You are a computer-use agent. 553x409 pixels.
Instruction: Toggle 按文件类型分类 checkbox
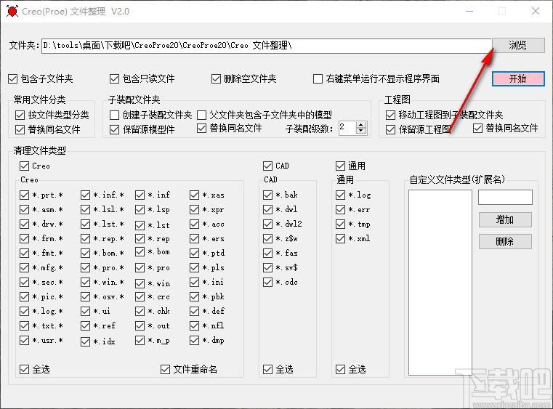click(x=20, y=115)
